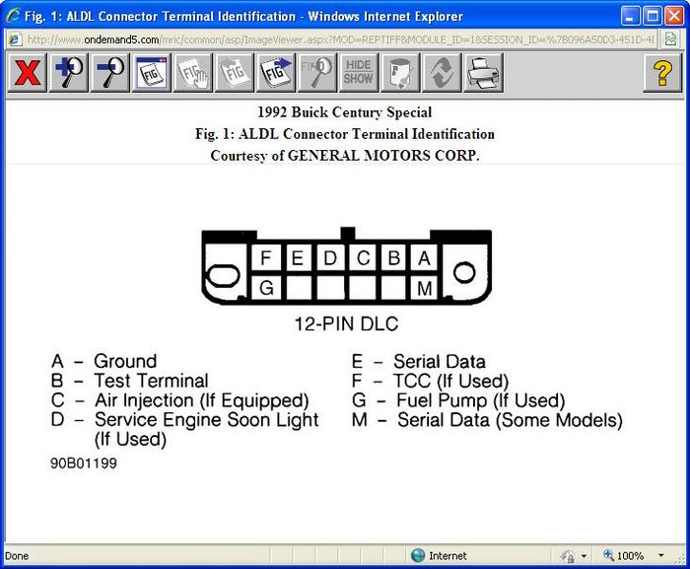690x569 pixels.
Task: Click terminal F in the connector diagram
Action: (266, 257)
